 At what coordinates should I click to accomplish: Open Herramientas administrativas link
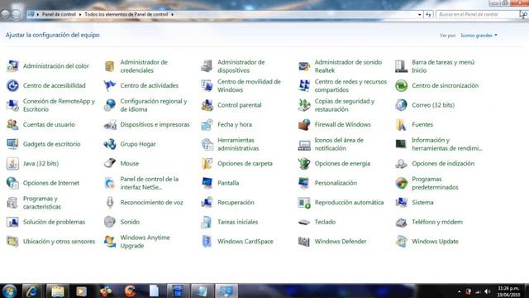click(238, 144)
